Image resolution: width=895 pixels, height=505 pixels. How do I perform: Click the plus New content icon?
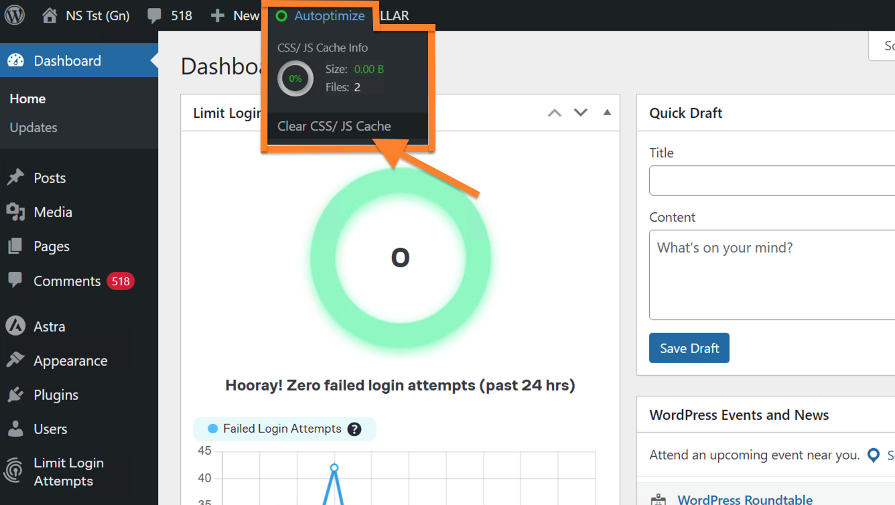point(217,15)
